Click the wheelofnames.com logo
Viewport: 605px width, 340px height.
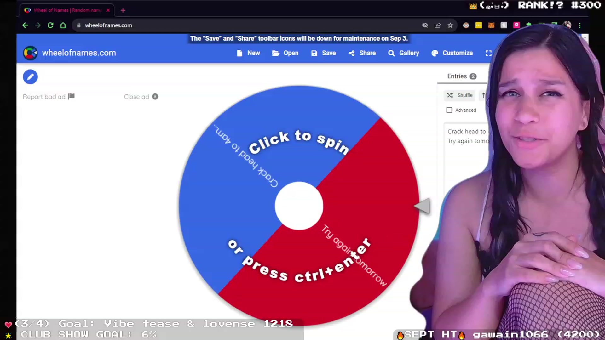coord(69,53)
